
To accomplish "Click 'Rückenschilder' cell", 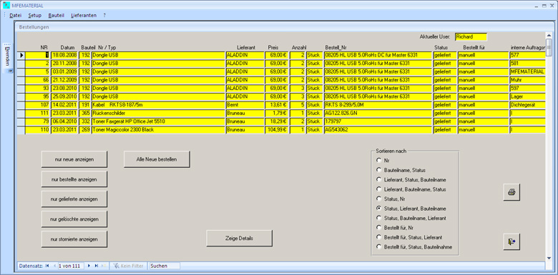I will click(158, 113).
